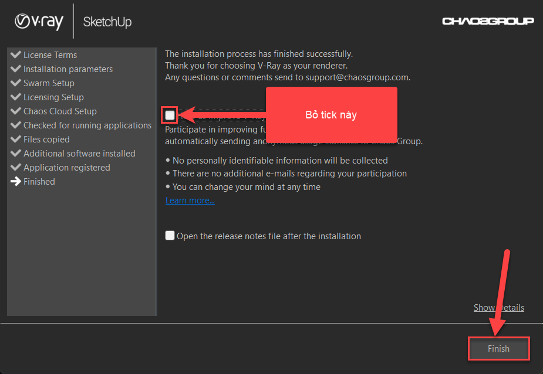Select the Additional software installed text
The image size is (543, 374).
[80, 153]
